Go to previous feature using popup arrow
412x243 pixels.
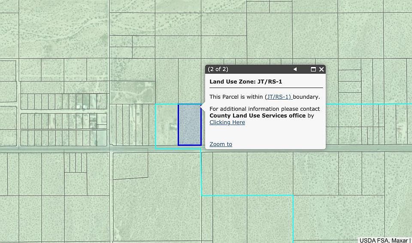(295, 69)
